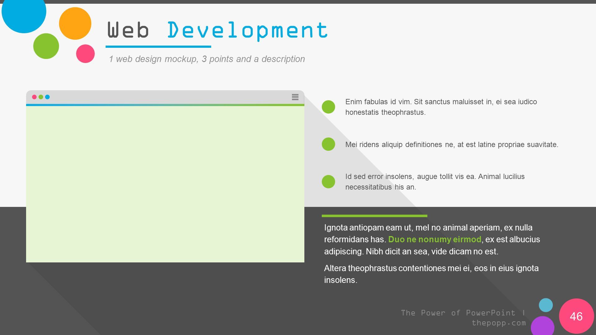Click the 'Web Development' title text
This screenshot has height=335, width=596.
coord(217,30)
